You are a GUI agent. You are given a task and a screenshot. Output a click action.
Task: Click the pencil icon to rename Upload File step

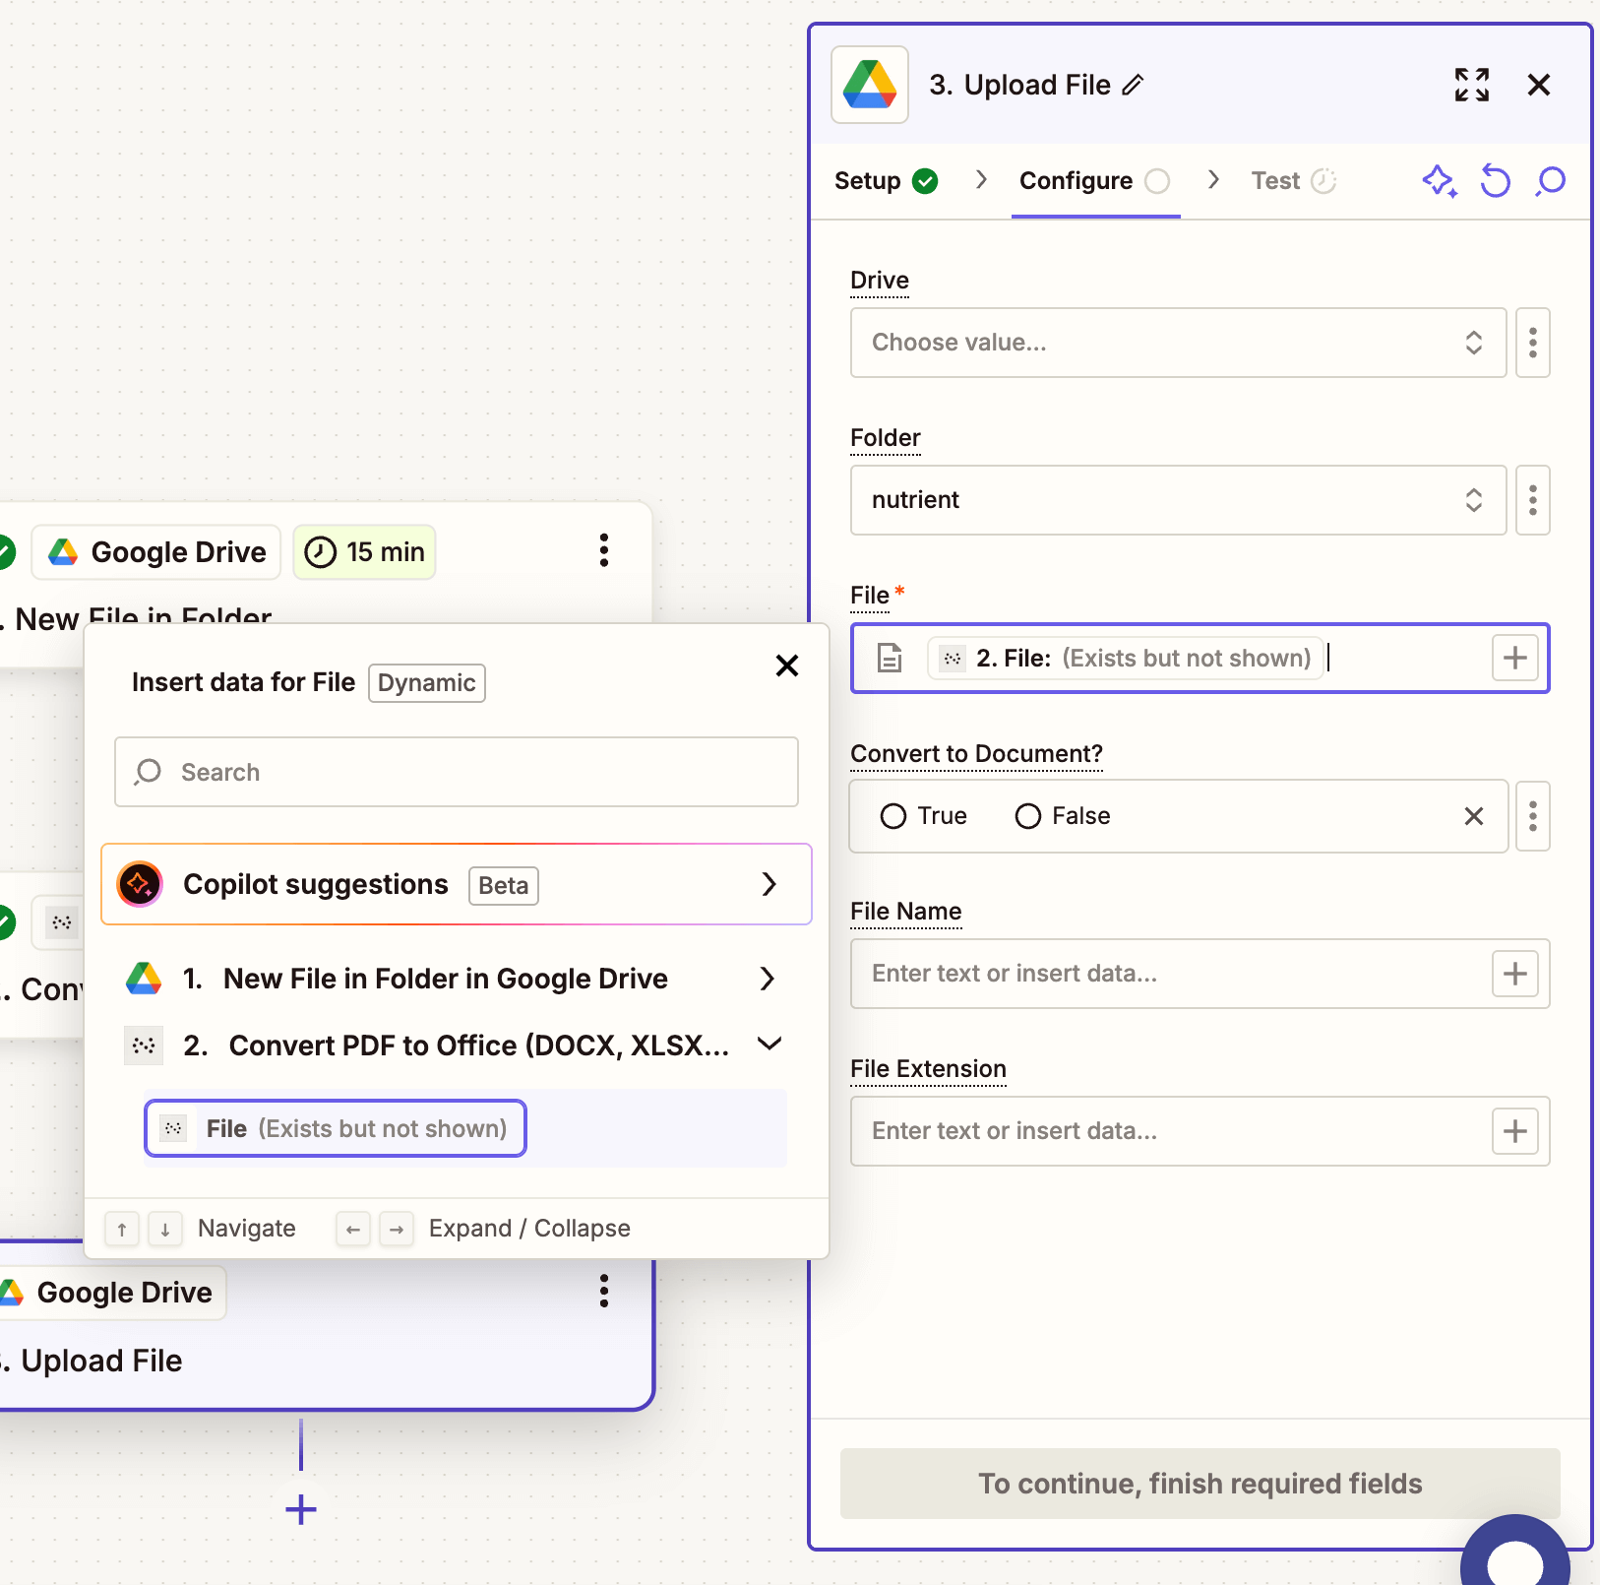[1134, 85]
